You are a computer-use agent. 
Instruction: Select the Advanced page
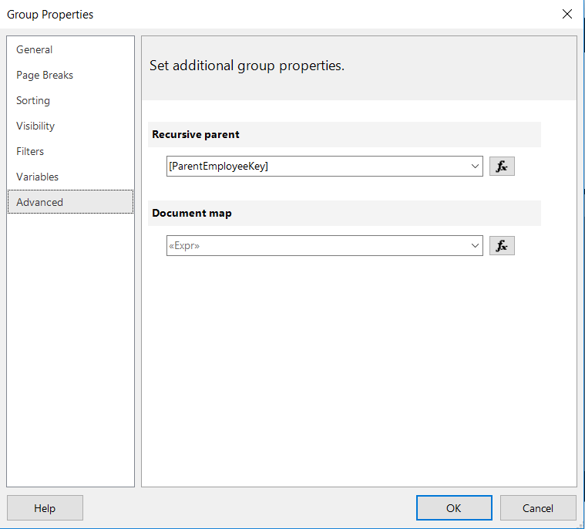[x=39, y=202]
